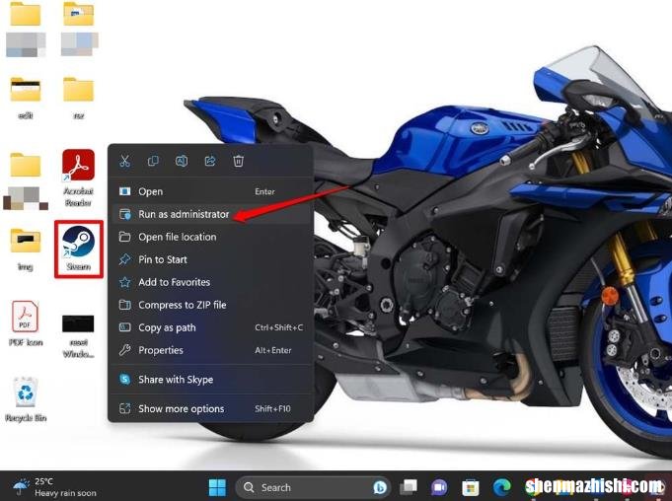Select the edit folder on desktop

(x=26, y=98)
